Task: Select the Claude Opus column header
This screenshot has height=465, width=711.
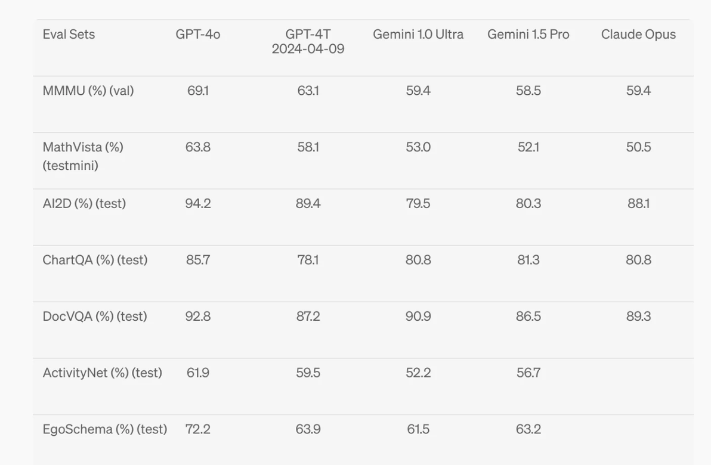Action: click(x=638, y=35)
